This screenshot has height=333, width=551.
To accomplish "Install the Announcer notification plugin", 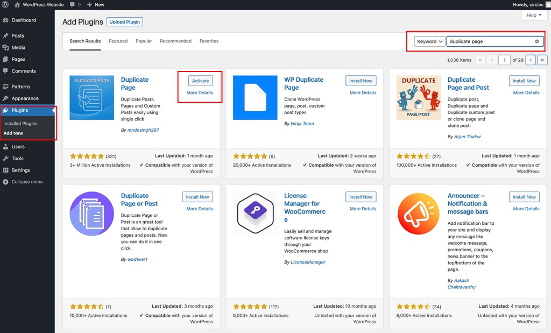I will tap(524, 197).
